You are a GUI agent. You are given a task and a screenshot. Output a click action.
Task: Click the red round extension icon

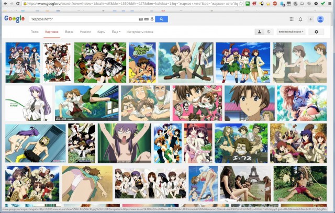[254, 4]
